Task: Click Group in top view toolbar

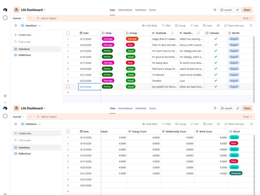Action: pyautogui.click(x=180, y=25)
